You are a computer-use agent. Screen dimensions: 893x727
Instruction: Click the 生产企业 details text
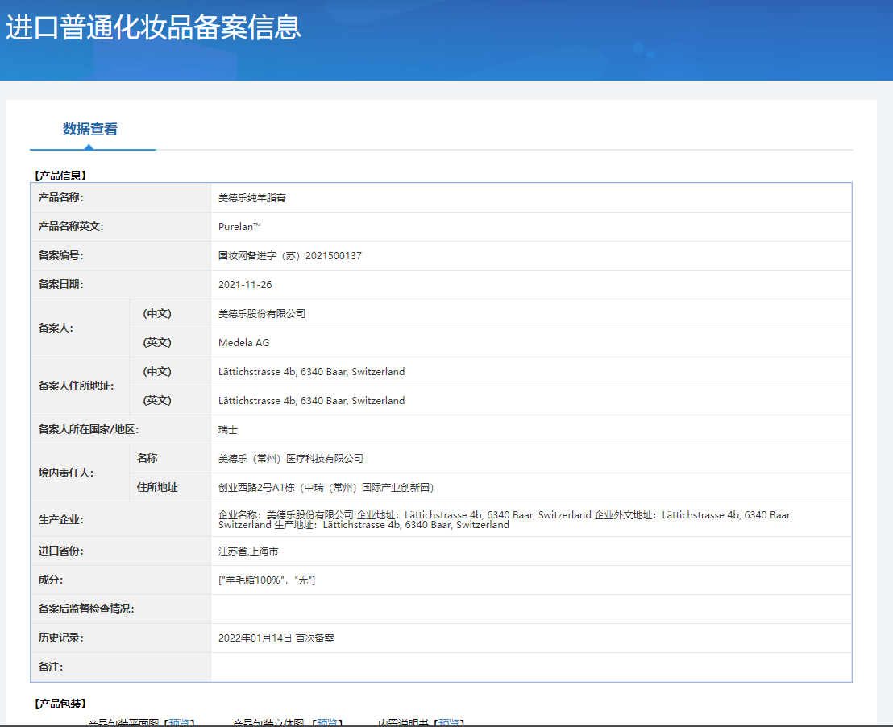pyautogui.click(x=505, y=519)
